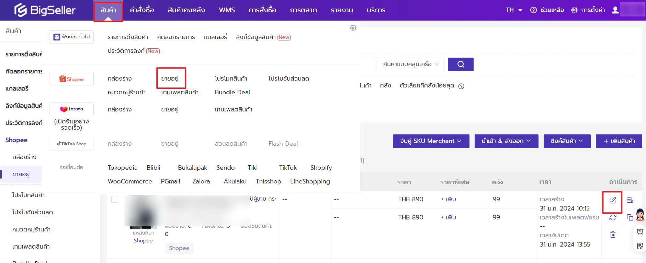The image size is (646, 263).
Task: Select Lazada ขายอยู่ in the mega menu
Action: point(170,109)
